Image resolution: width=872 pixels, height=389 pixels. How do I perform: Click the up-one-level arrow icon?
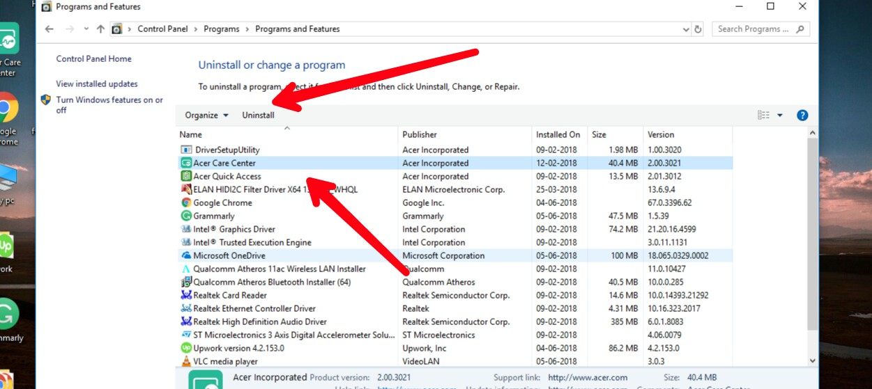pyautogui.click(x=100, y=29)
